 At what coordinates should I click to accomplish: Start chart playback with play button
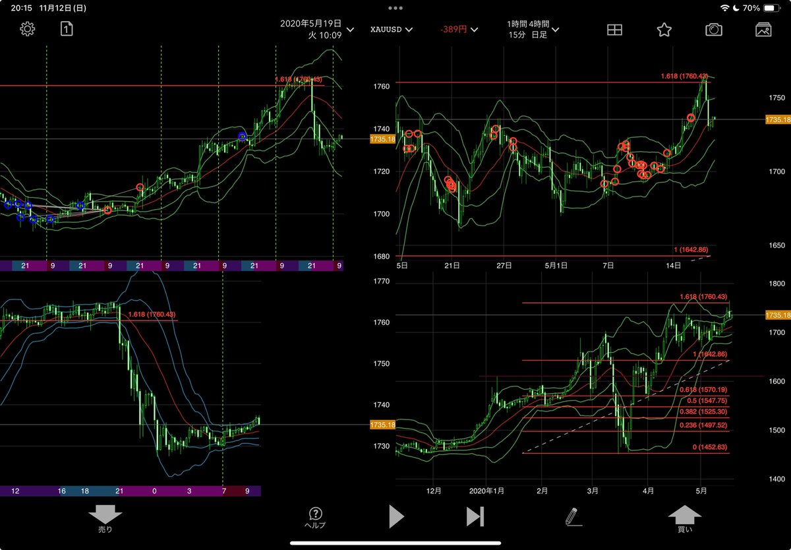coord(396,516)
